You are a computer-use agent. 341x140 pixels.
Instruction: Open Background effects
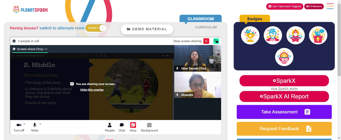(x=149, y=127)
